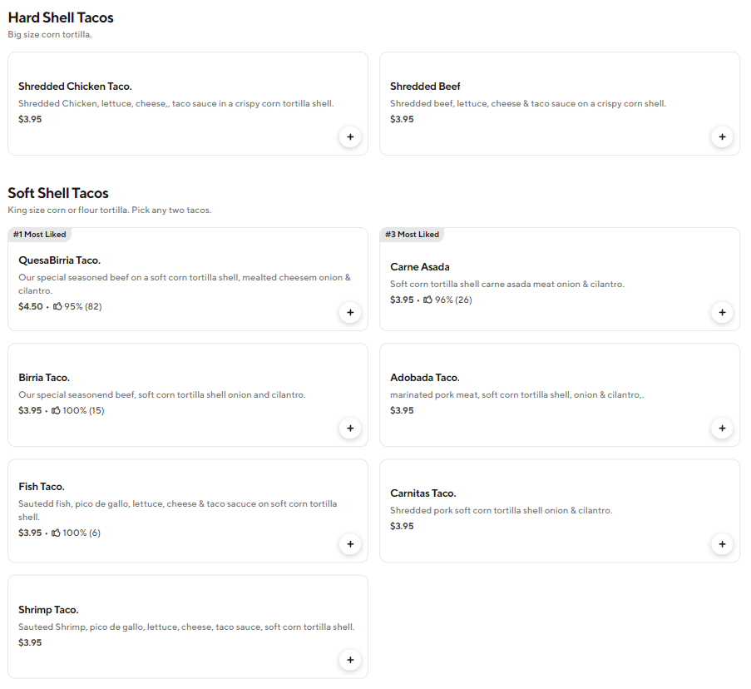Click the Hard Shell Tacos section heading
This screenshot has width=751, height=689.
(61, 17)
